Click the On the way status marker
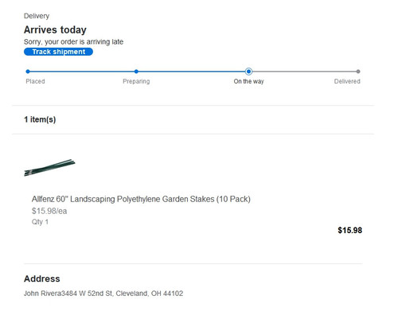 coord(248,72)
